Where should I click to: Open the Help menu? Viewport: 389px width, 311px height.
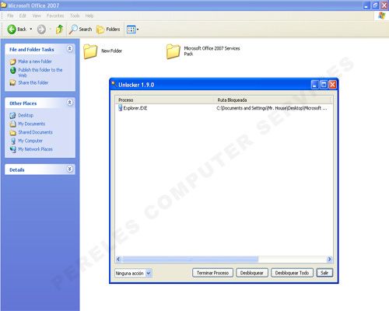[x=89, y=16]
